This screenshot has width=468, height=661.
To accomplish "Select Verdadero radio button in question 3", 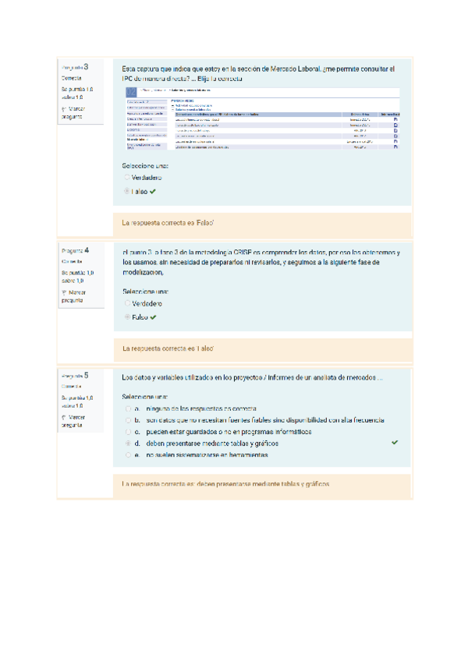I will pos(127,178).
